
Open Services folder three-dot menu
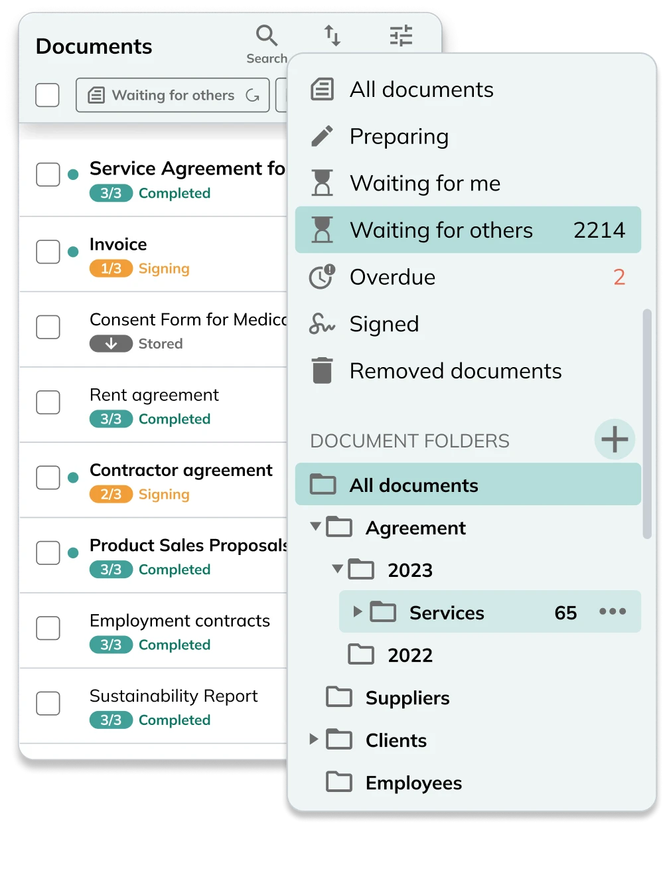612,611
